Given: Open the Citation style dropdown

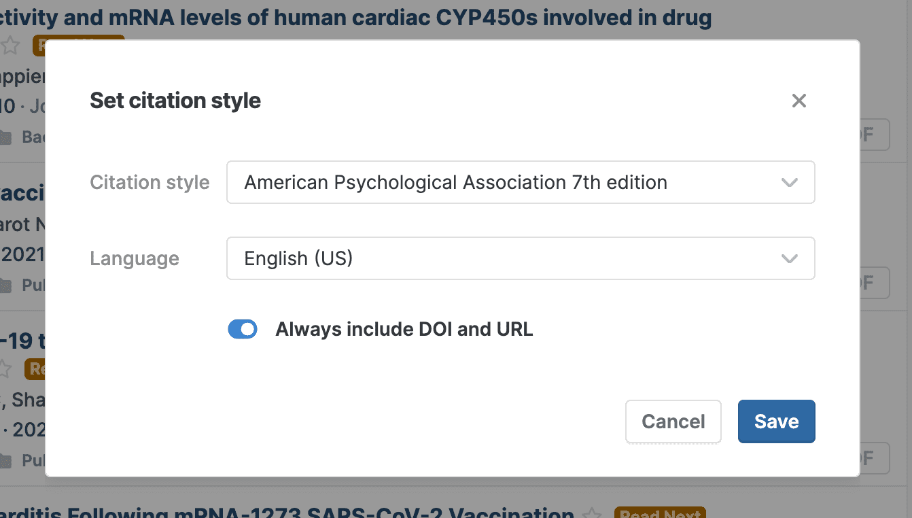Looking at the screenshot, I should [x=520, y=182].
